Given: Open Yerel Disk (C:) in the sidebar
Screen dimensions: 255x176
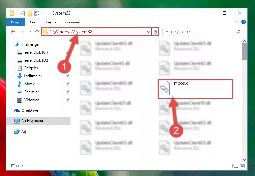Looking at the screenshot, I should [x=32, y=52].
